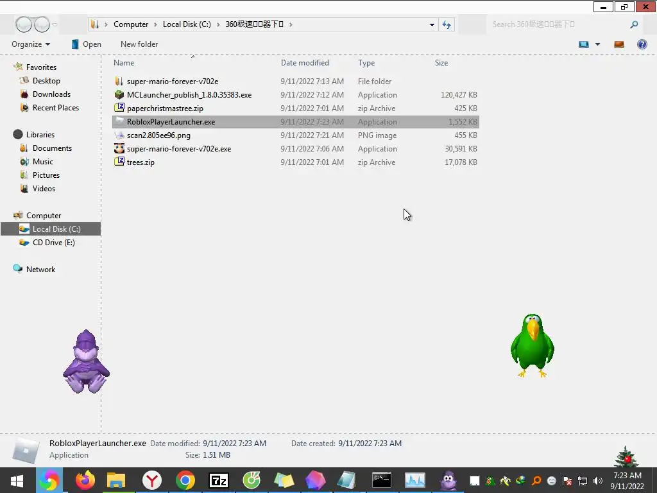Open the Help icon
Screen dimensions: 657x493
coord(642,44)
